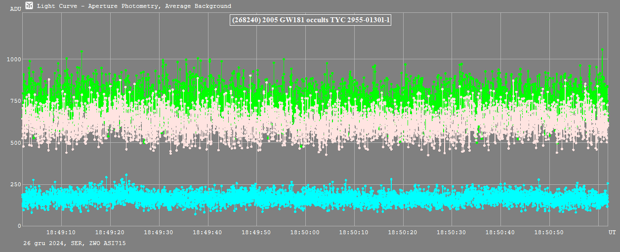Image resolution: width=620 pixels, height=252 pixels.
Task: Click the 250 value on the ADU axis
Action: pos(16,184)
